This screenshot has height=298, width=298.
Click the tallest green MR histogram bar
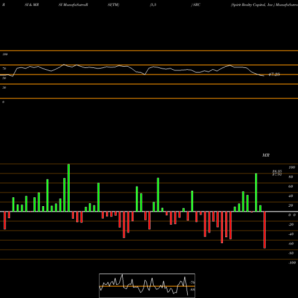[69, 188]
